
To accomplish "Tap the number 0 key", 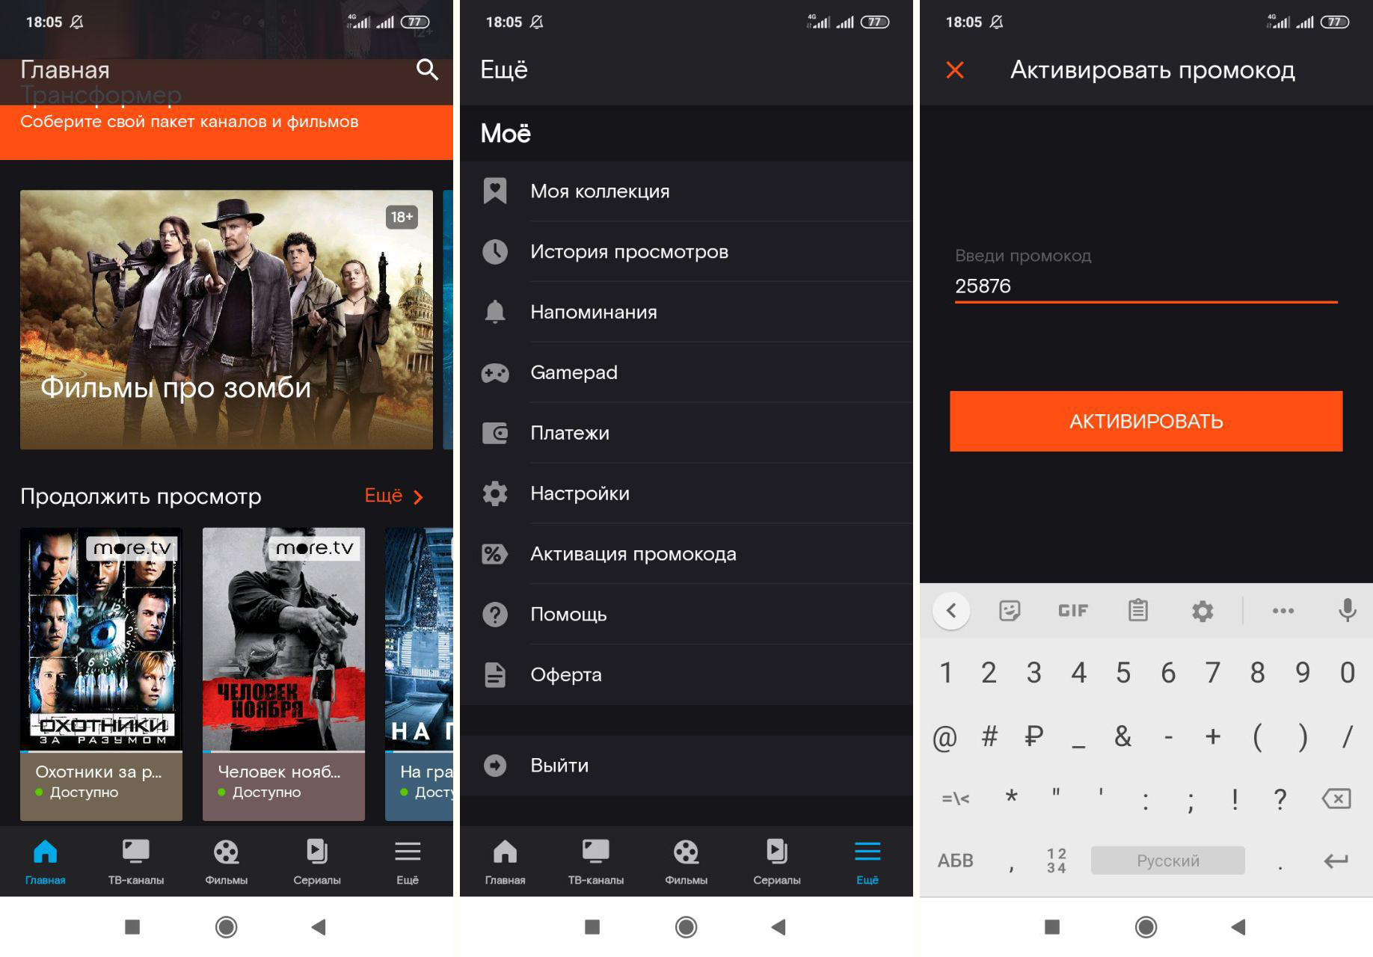I will [x=1347, y=673].
